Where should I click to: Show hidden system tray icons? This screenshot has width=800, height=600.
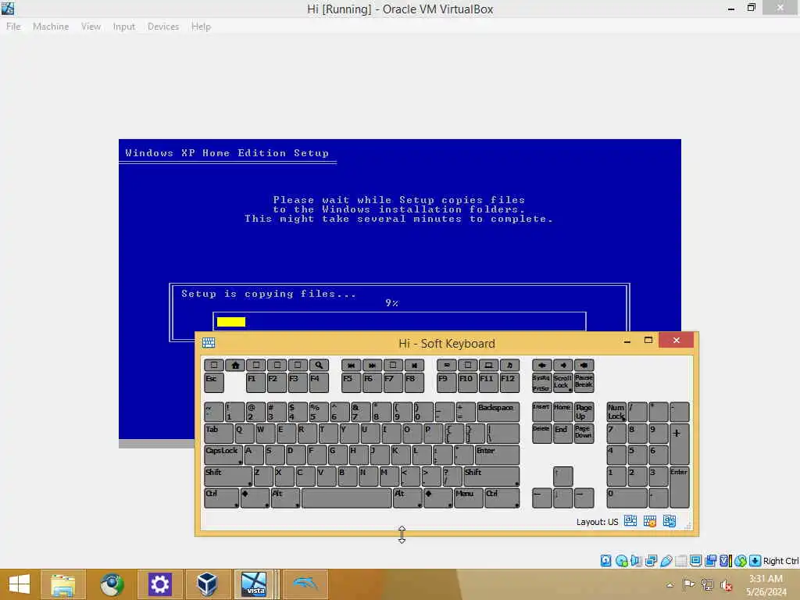670,584
